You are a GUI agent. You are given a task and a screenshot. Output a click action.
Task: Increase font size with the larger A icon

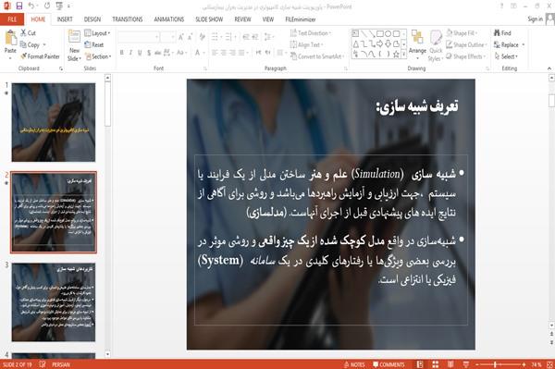(181, 37)
